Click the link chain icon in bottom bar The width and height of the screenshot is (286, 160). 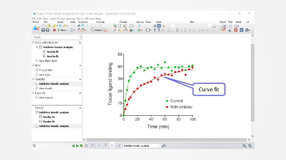[x=164, y=146]
